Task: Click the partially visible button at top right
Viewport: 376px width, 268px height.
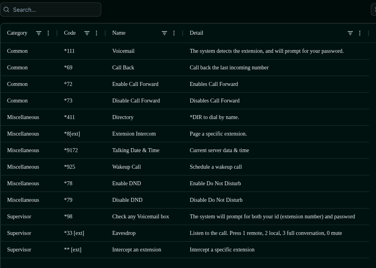Action: (374, 9)
